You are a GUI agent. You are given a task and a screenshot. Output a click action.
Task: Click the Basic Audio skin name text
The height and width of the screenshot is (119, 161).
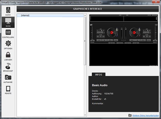100,85
